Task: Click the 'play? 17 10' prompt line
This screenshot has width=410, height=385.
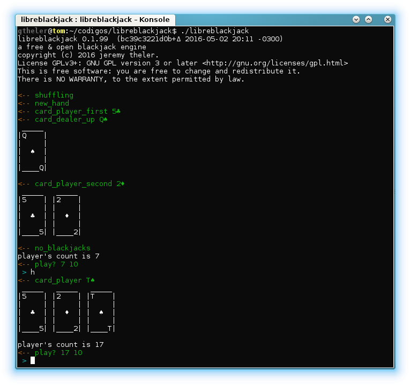Action: click(x=50, y=353)
